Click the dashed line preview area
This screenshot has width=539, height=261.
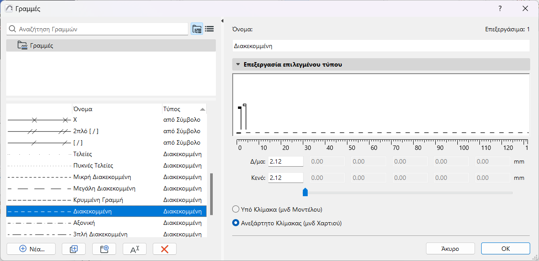[381, 105]
